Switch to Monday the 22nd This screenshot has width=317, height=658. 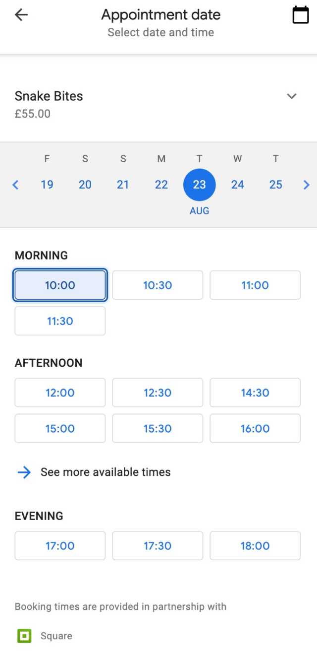(161, 185)
